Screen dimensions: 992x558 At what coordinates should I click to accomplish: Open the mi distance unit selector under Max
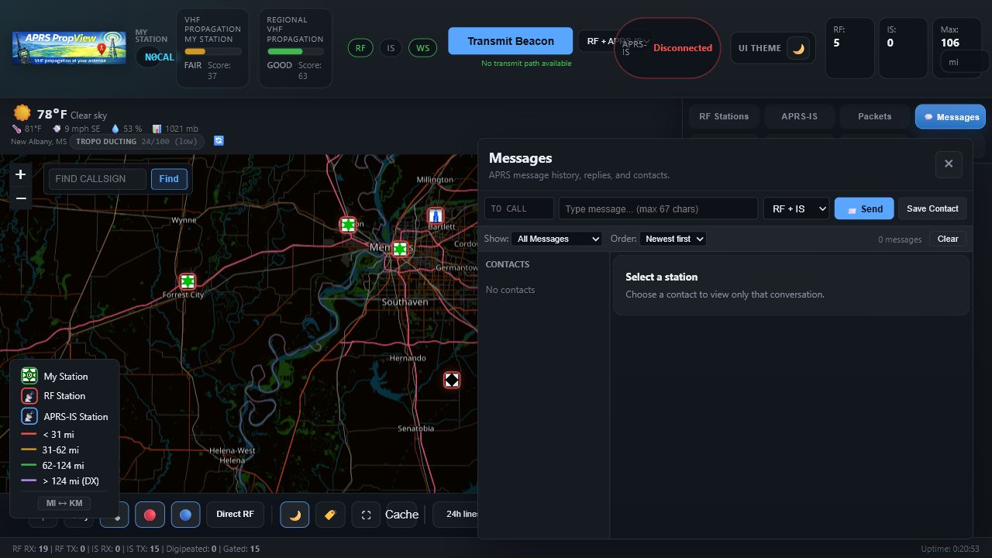coord(964,62)
